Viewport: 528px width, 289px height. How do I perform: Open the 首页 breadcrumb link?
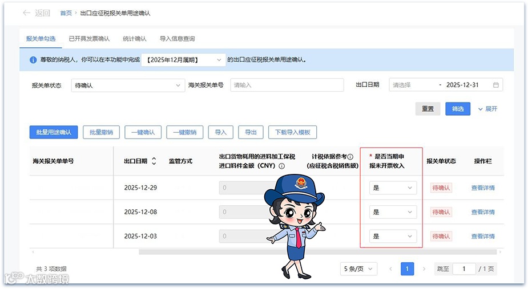pyautogui.click(x=66, y=13)
